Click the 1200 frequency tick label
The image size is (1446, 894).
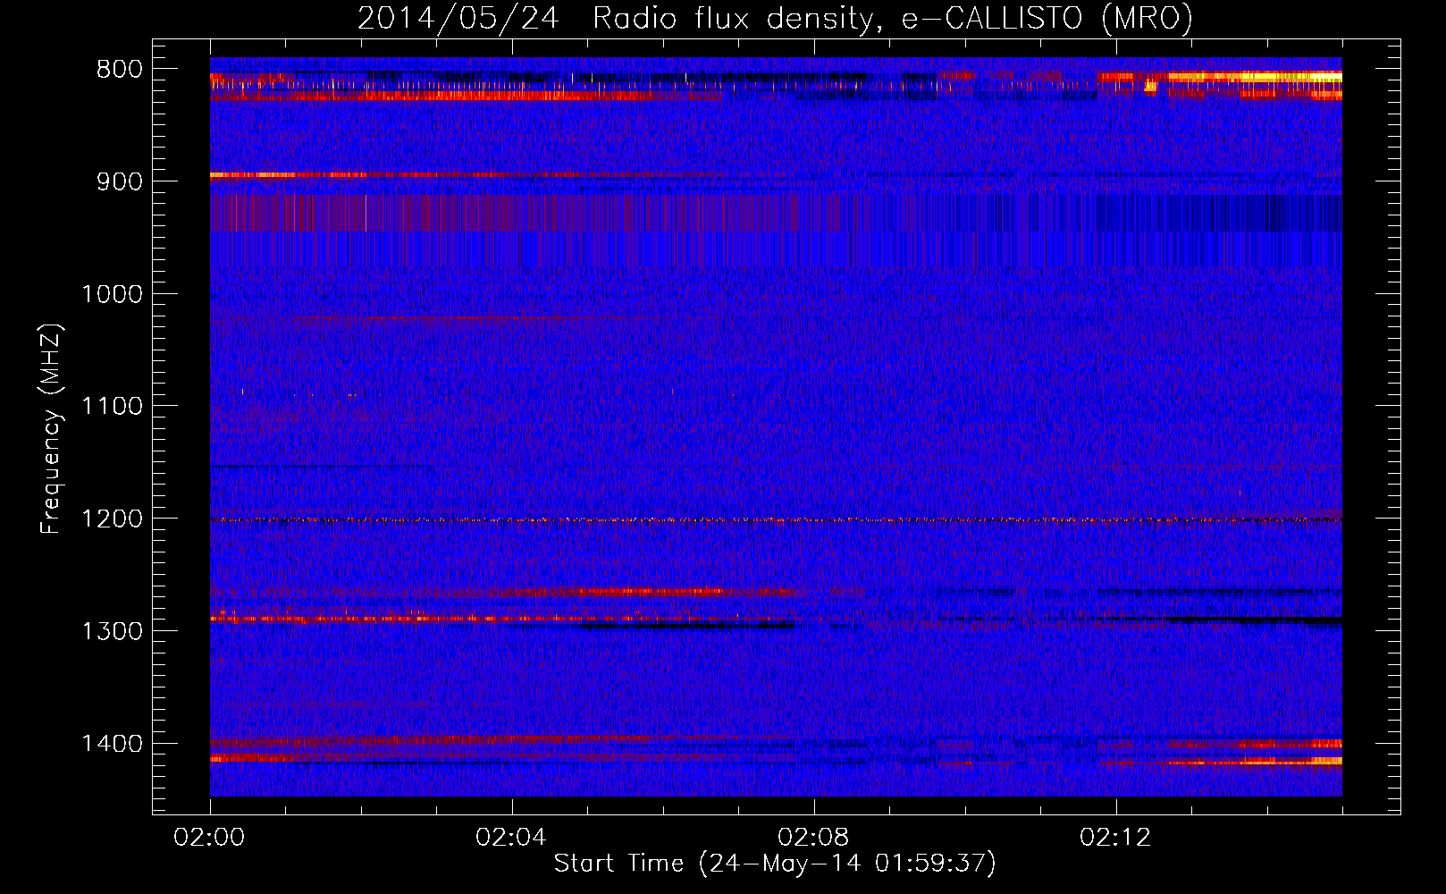pos(112,519)
